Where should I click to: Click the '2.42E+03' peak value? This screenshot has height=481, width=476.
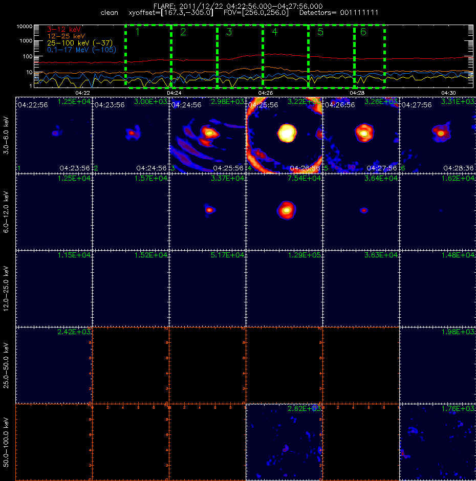(74, 332)
